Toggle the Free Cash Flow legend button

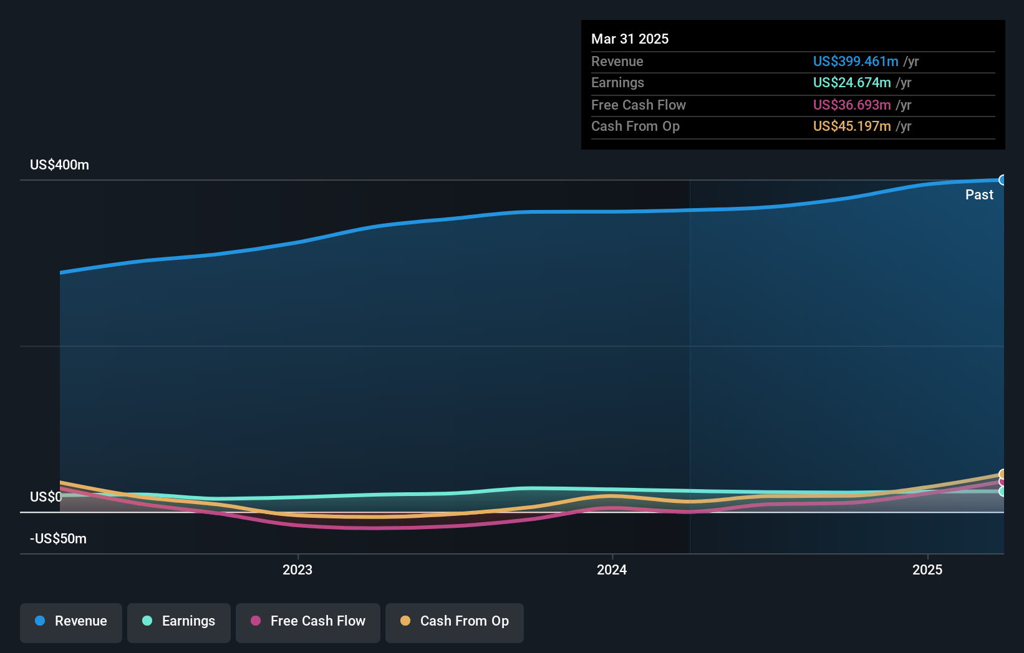(x=308, y=622)
